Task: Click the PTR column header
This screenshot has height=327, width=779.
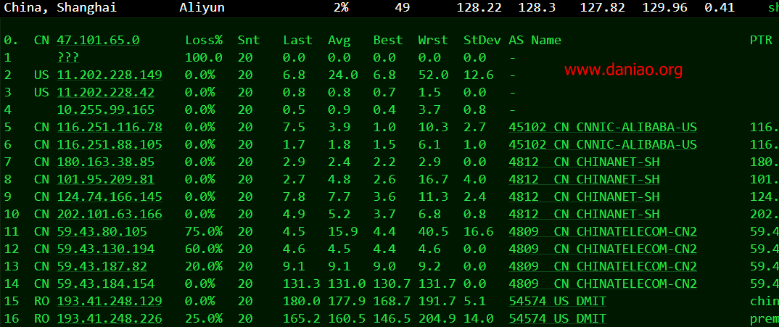Action: 761,41
